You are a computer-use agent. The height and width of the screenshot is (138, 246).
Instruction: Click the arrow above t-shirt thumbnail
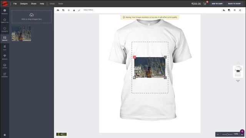coord(238,62)
